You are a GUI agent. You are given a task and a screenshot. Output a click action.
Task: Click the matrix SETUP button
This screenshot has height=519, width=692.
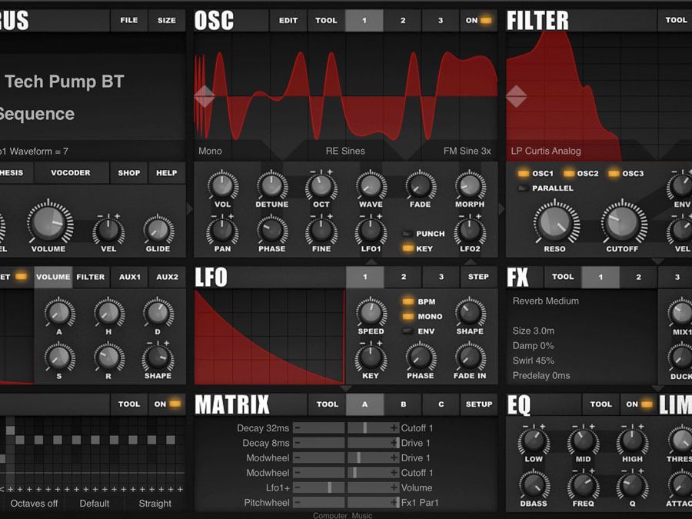478,404
